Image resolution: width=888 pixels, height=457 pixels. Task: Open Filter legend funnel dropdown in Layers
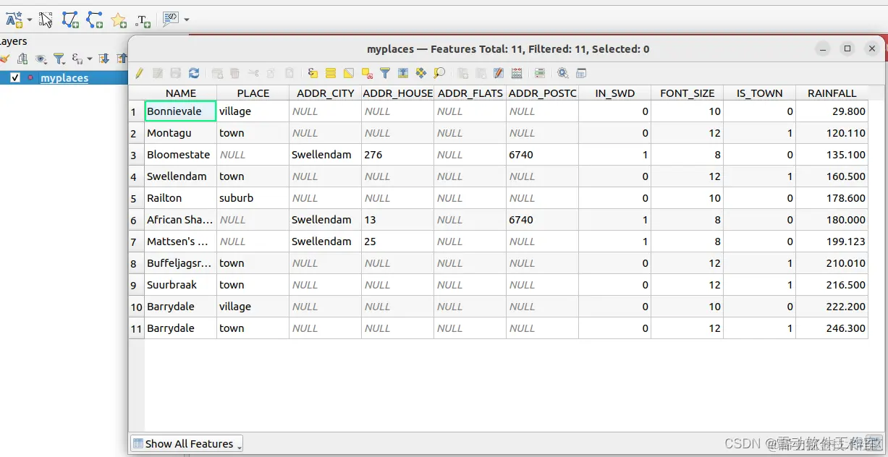pyautogui.click(x=61, y=59)
